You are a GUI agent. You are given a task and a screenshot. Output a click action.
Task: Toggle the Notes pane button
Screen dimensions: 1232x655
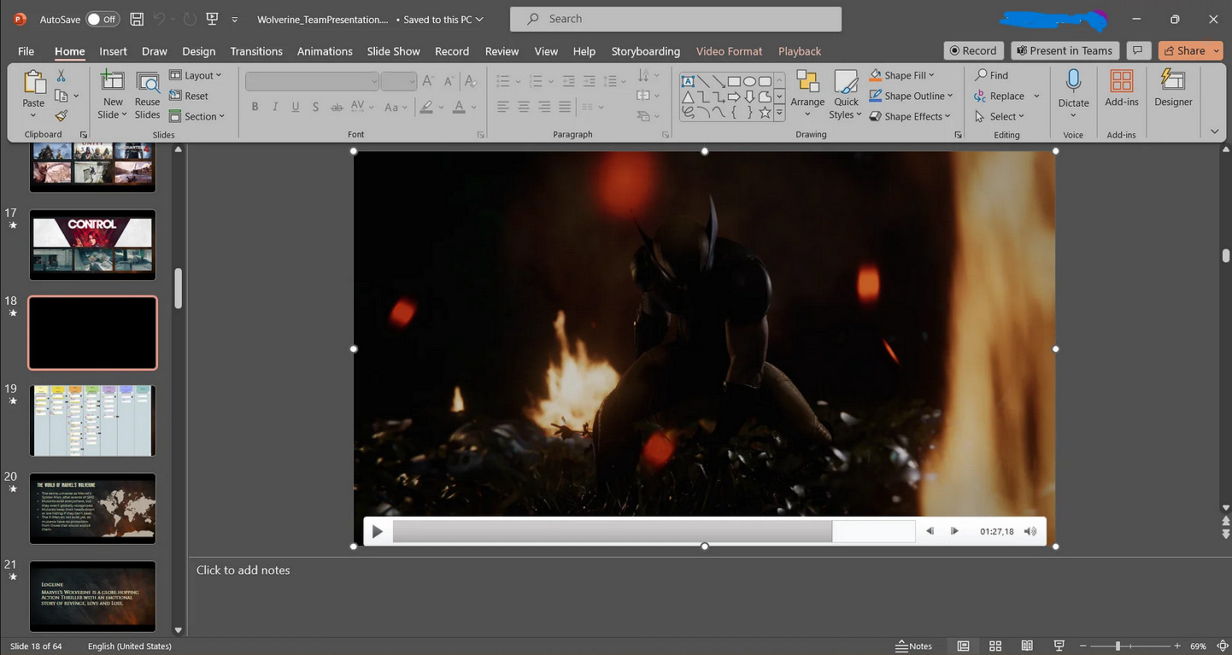pos(913,646)
